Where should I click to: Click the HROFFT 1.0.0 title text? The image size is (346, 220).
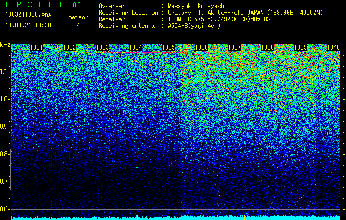(43, 4)
